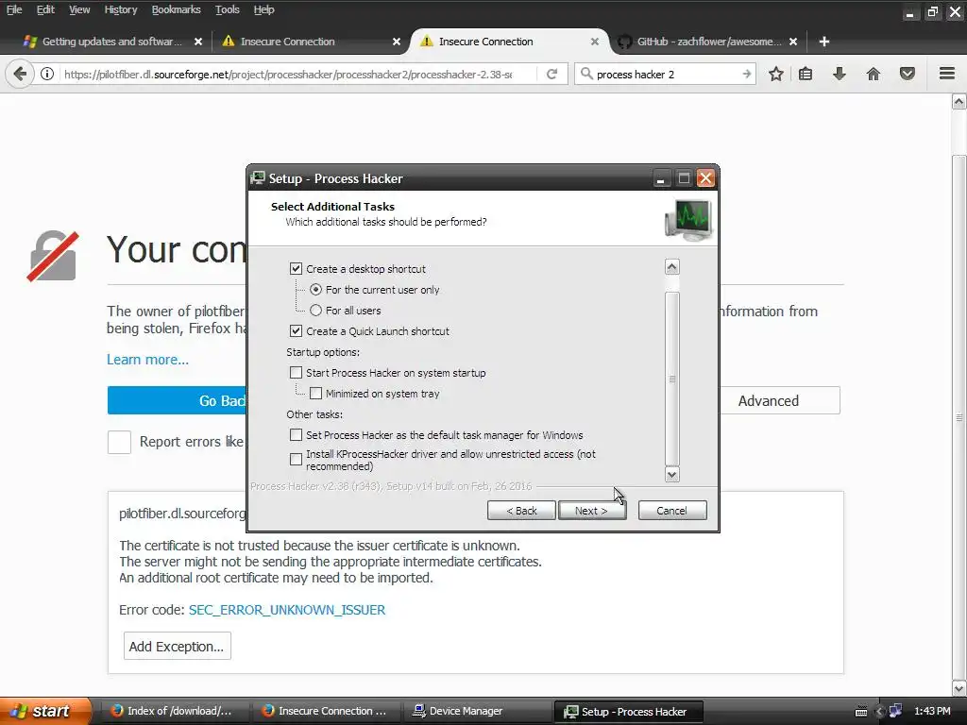Viewport: 967px width, 725px height.
Task: Close the GitHub zachflower tab
Action: point(793,42)
